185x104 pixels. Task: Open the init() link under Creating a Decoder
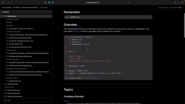click(67, 101)
